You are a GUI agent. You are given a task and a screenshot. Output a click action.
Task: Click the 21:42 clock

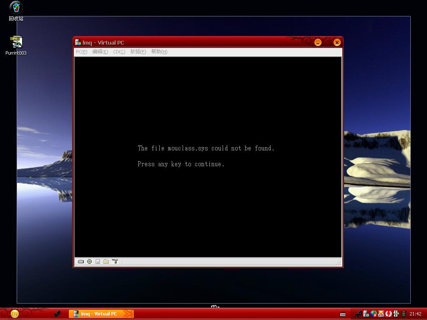coord(415,314)
